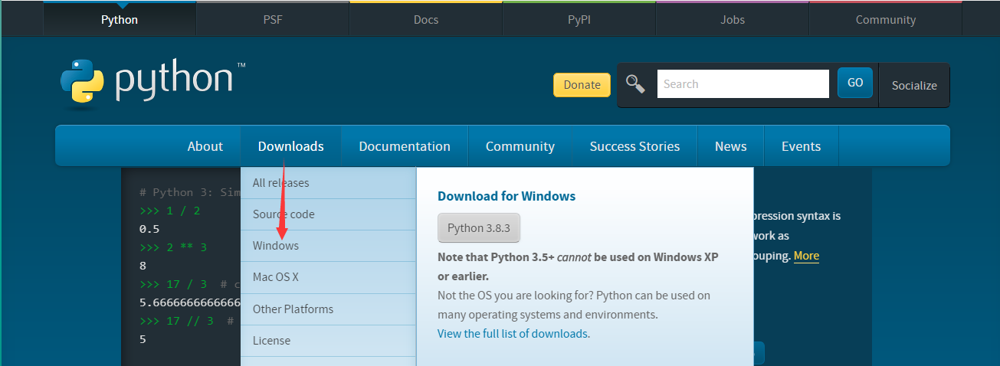
Task: Open Community in main navigation bar
Action: tap(520, 146)
